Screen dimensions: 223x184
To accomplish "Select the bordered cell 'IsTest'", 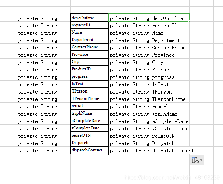I will click(90, 84).
